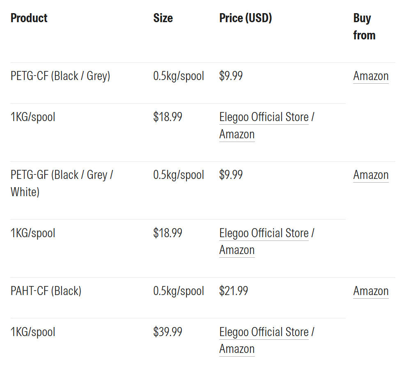
Task: Click the 0.5kg/spool size in the PAHT-CF row
Action: [179, 291]
